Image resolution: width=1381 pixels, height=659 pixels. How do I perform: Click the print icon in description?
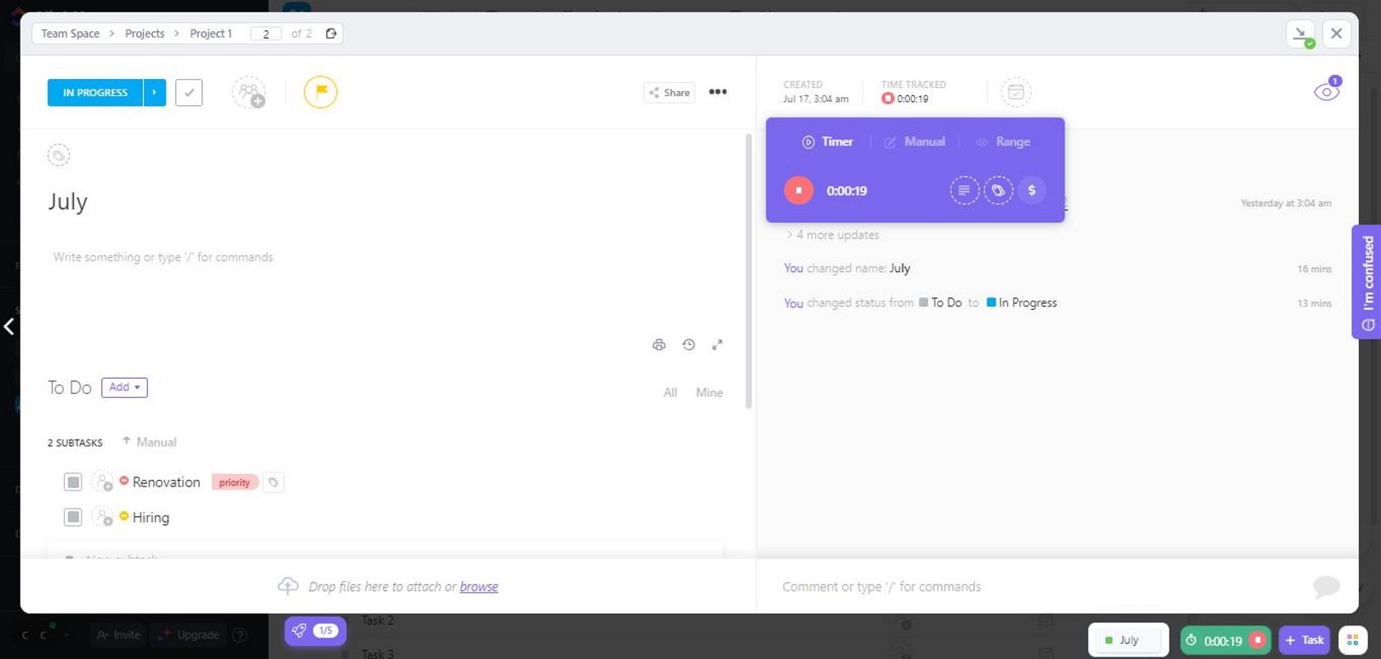(x=658, y=345)
